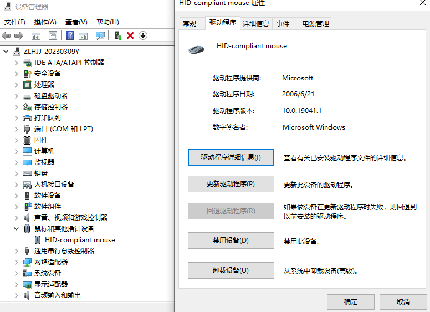This screenshot has height=312, width=430.
Task: Click the 禁用设备(D) button
Action: tap(231, 241)
